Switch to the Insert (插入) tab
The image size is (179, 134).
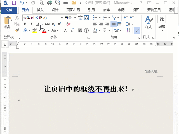click(x=40, y=10)
